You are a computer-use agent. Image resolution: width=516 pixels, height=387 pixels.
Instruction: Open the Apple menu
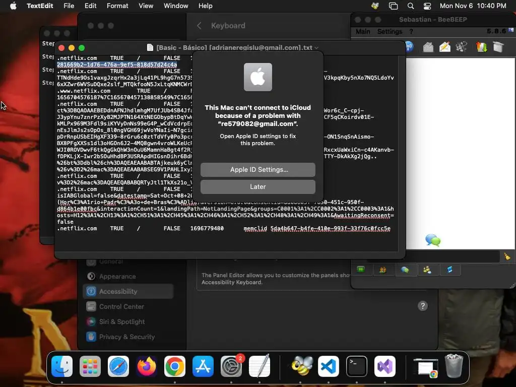13,6
